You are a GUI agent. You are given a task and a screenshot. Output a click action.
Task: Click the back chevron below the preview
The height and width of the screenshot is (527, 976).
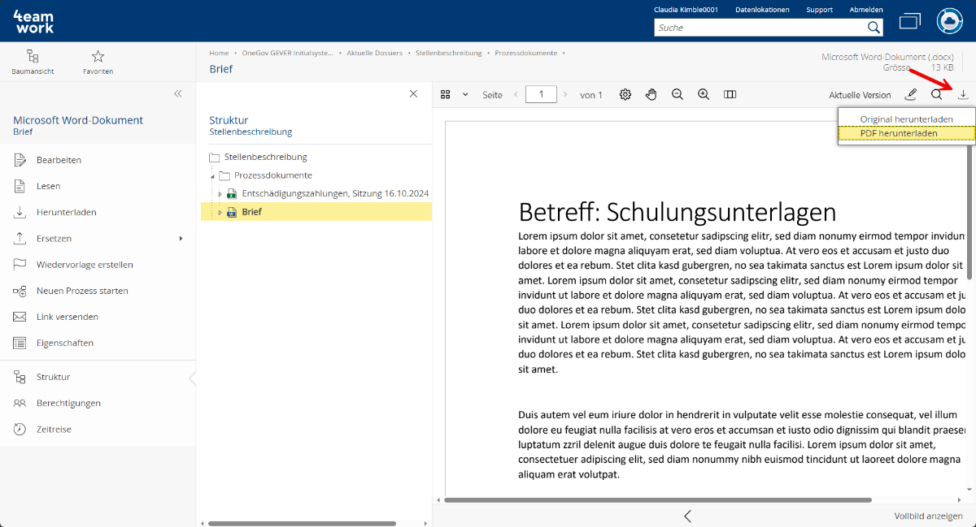coord(687,516)
